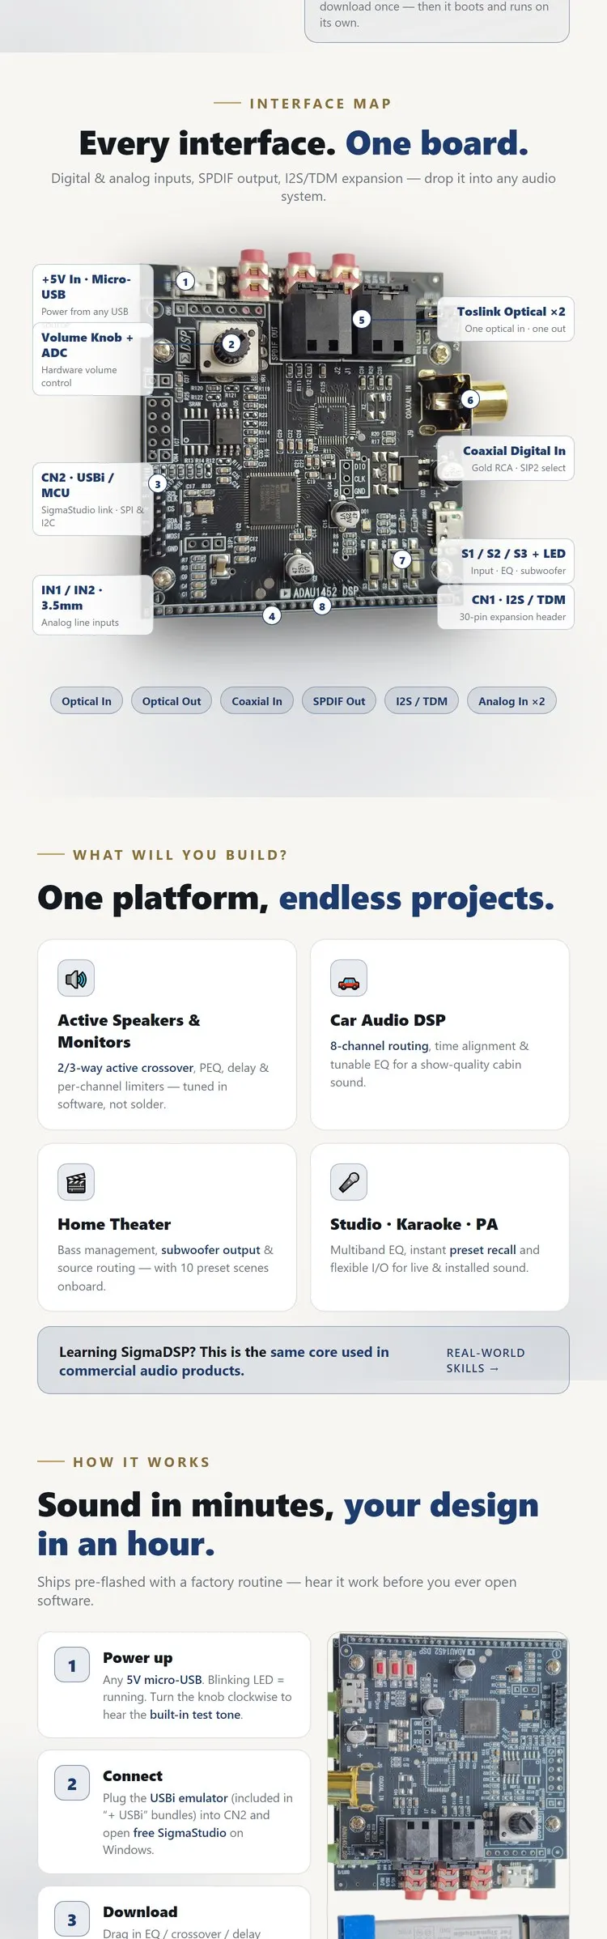The image size is (607, 1939).
Task: Click the "8-channel routing" highlighted text
Action: [380, 1046]
